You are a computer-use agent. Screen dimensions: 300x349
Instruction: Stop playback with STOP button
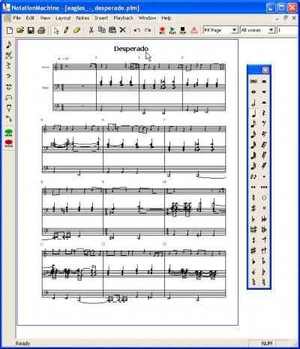click(x=183, y=31)
